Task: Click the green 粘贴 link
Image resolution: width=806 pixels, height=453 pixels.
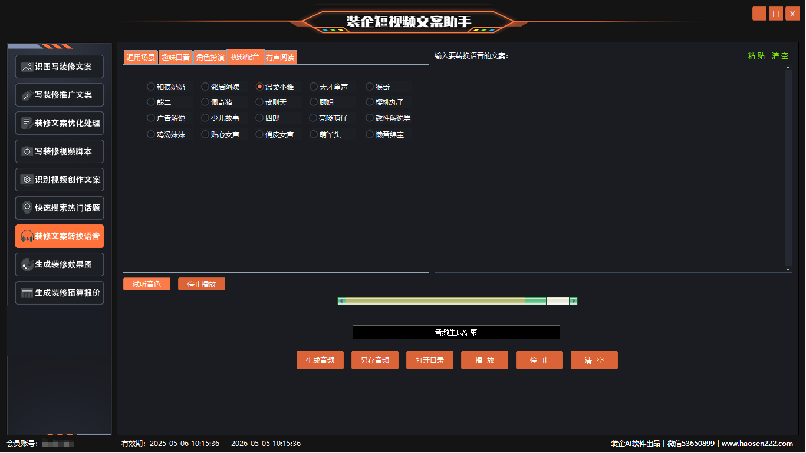Action: click(756, 56)
